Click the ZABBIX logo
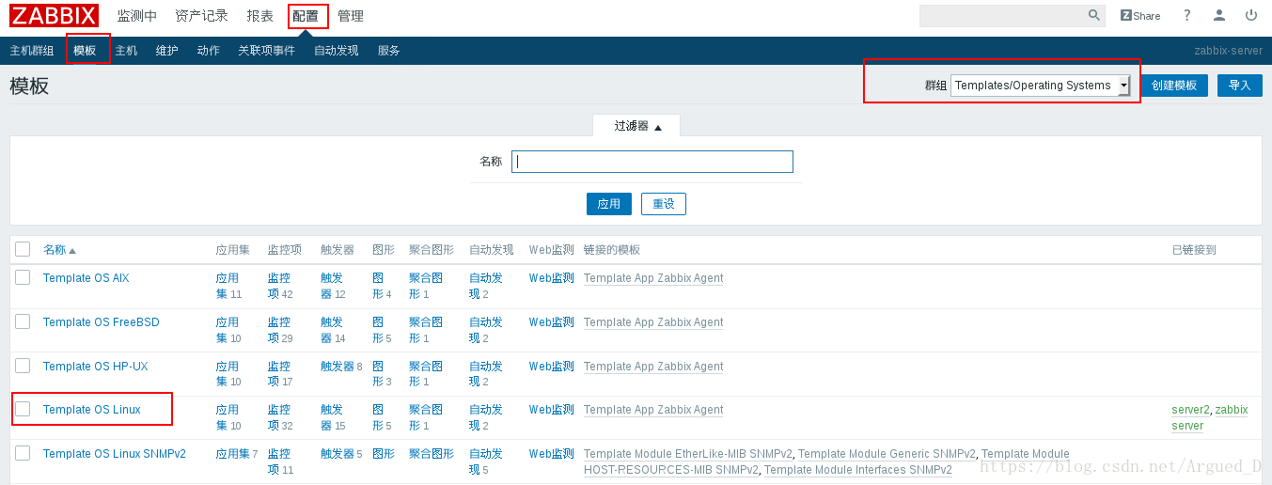This screenshot has height=485, width=1272. tap(54, 16)
